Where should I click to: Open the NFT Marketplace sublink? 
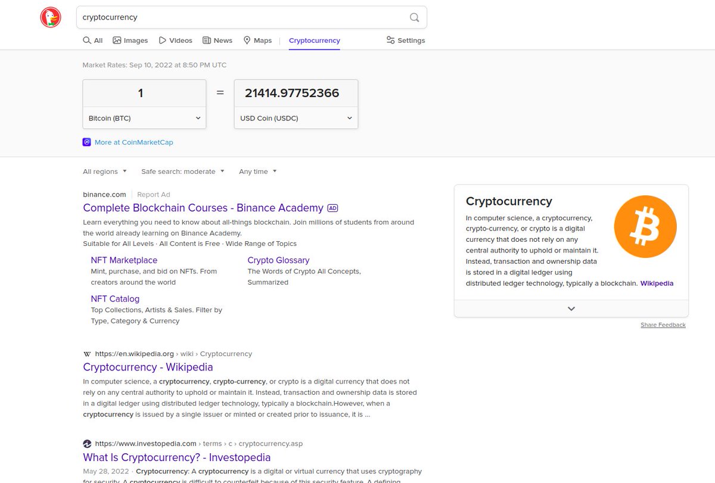click(124, 260)
